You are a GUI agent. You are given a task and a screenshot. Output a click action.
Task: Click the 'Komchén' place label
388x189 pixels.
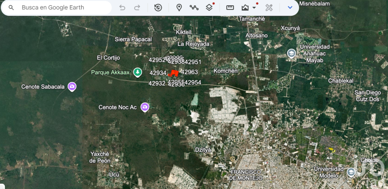226,71
